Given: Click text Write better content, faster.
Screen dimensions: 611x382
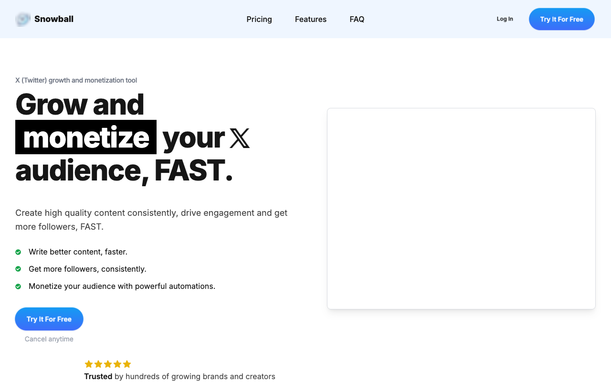Looking at the screenshot, I should 78,252.
